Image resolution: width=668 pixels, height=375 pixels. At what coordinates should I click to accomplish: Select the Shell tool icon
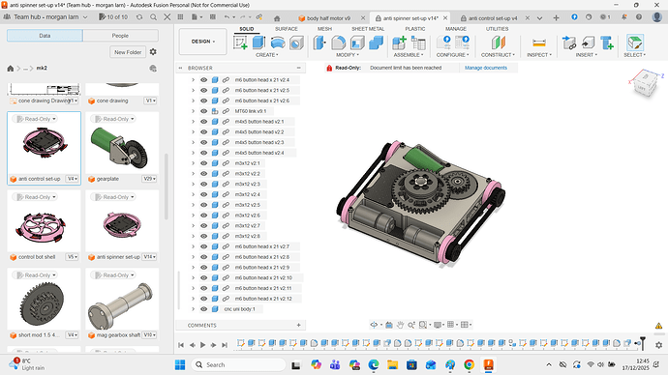point(357,43)
